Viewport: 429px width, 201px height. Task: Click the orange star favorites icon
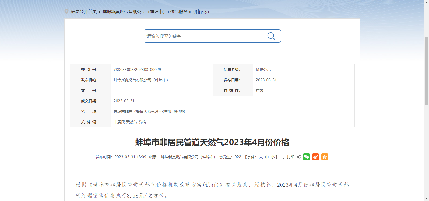coord(325,157)
